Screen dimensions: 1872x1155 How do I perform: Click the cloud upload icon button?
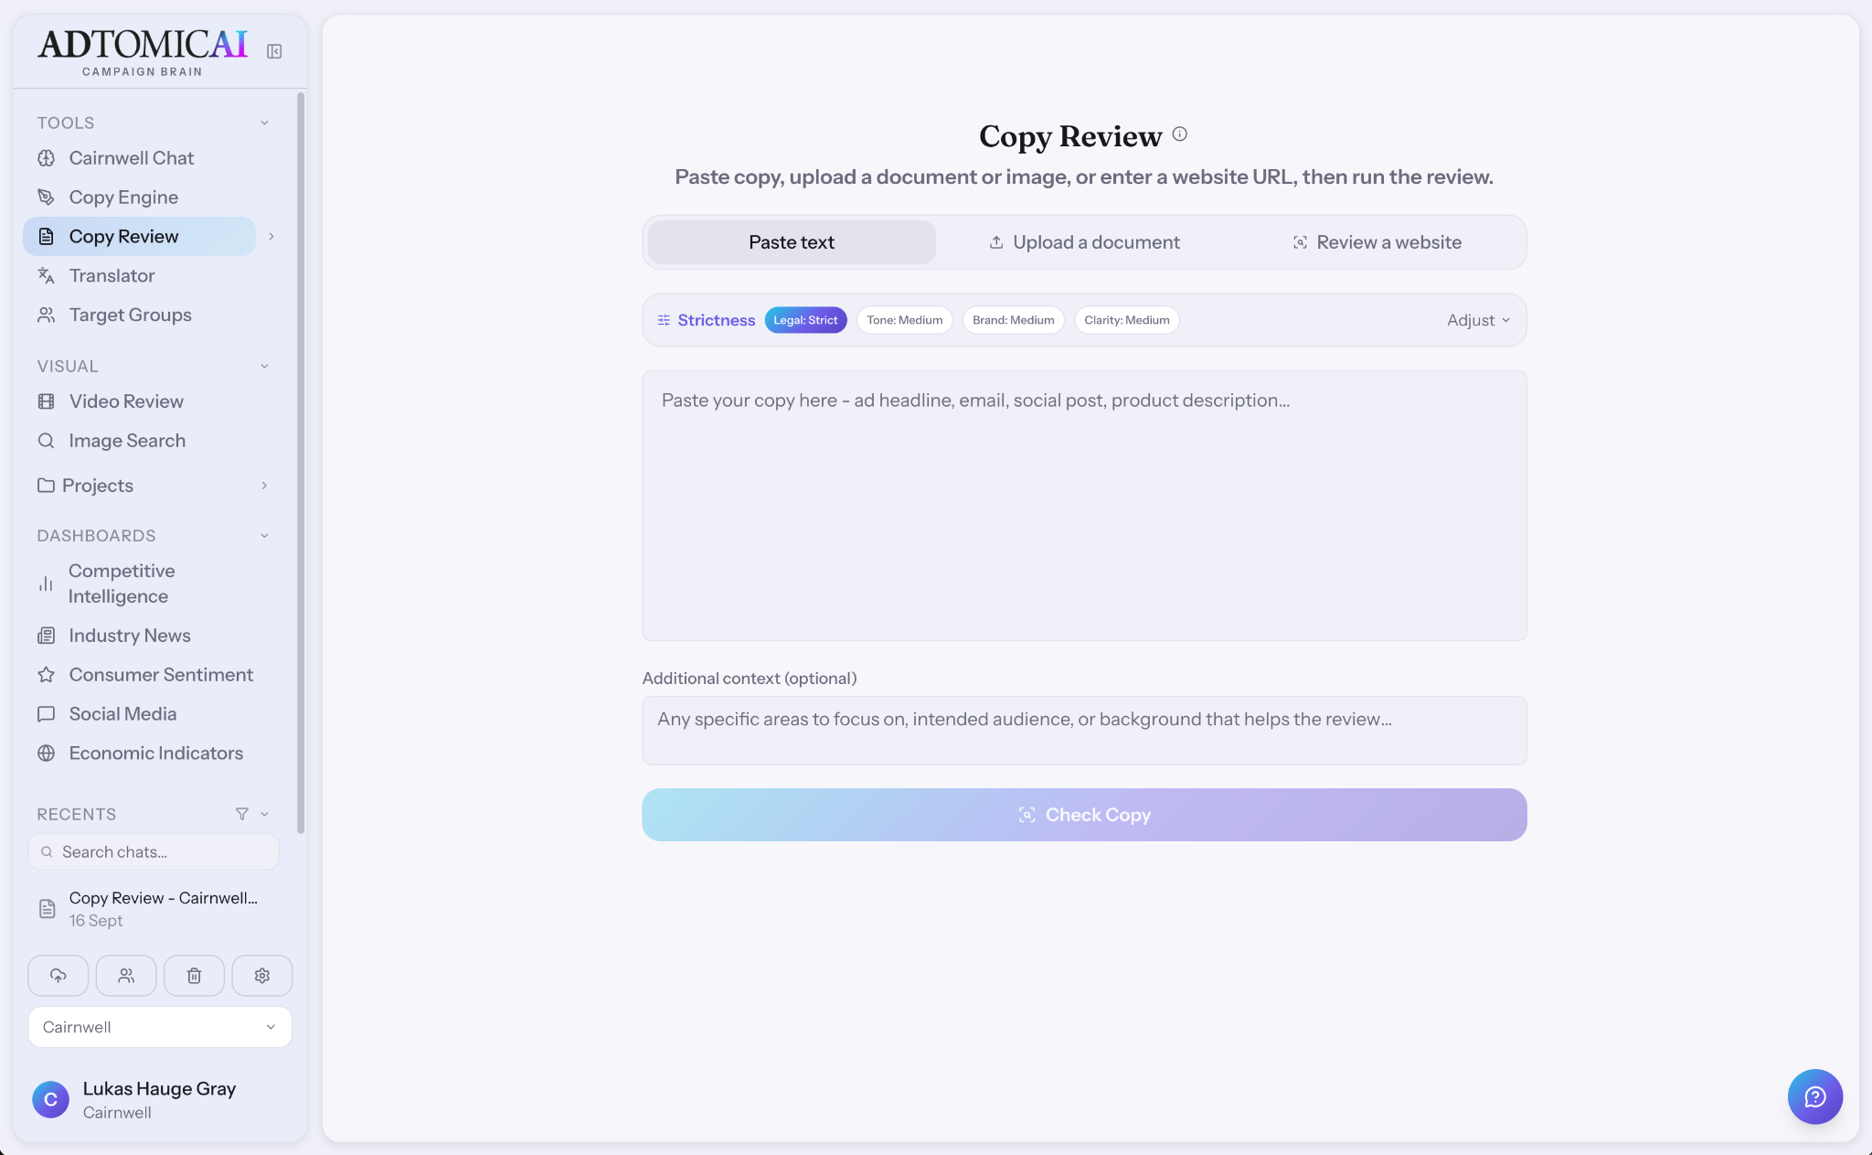[58, 976]
